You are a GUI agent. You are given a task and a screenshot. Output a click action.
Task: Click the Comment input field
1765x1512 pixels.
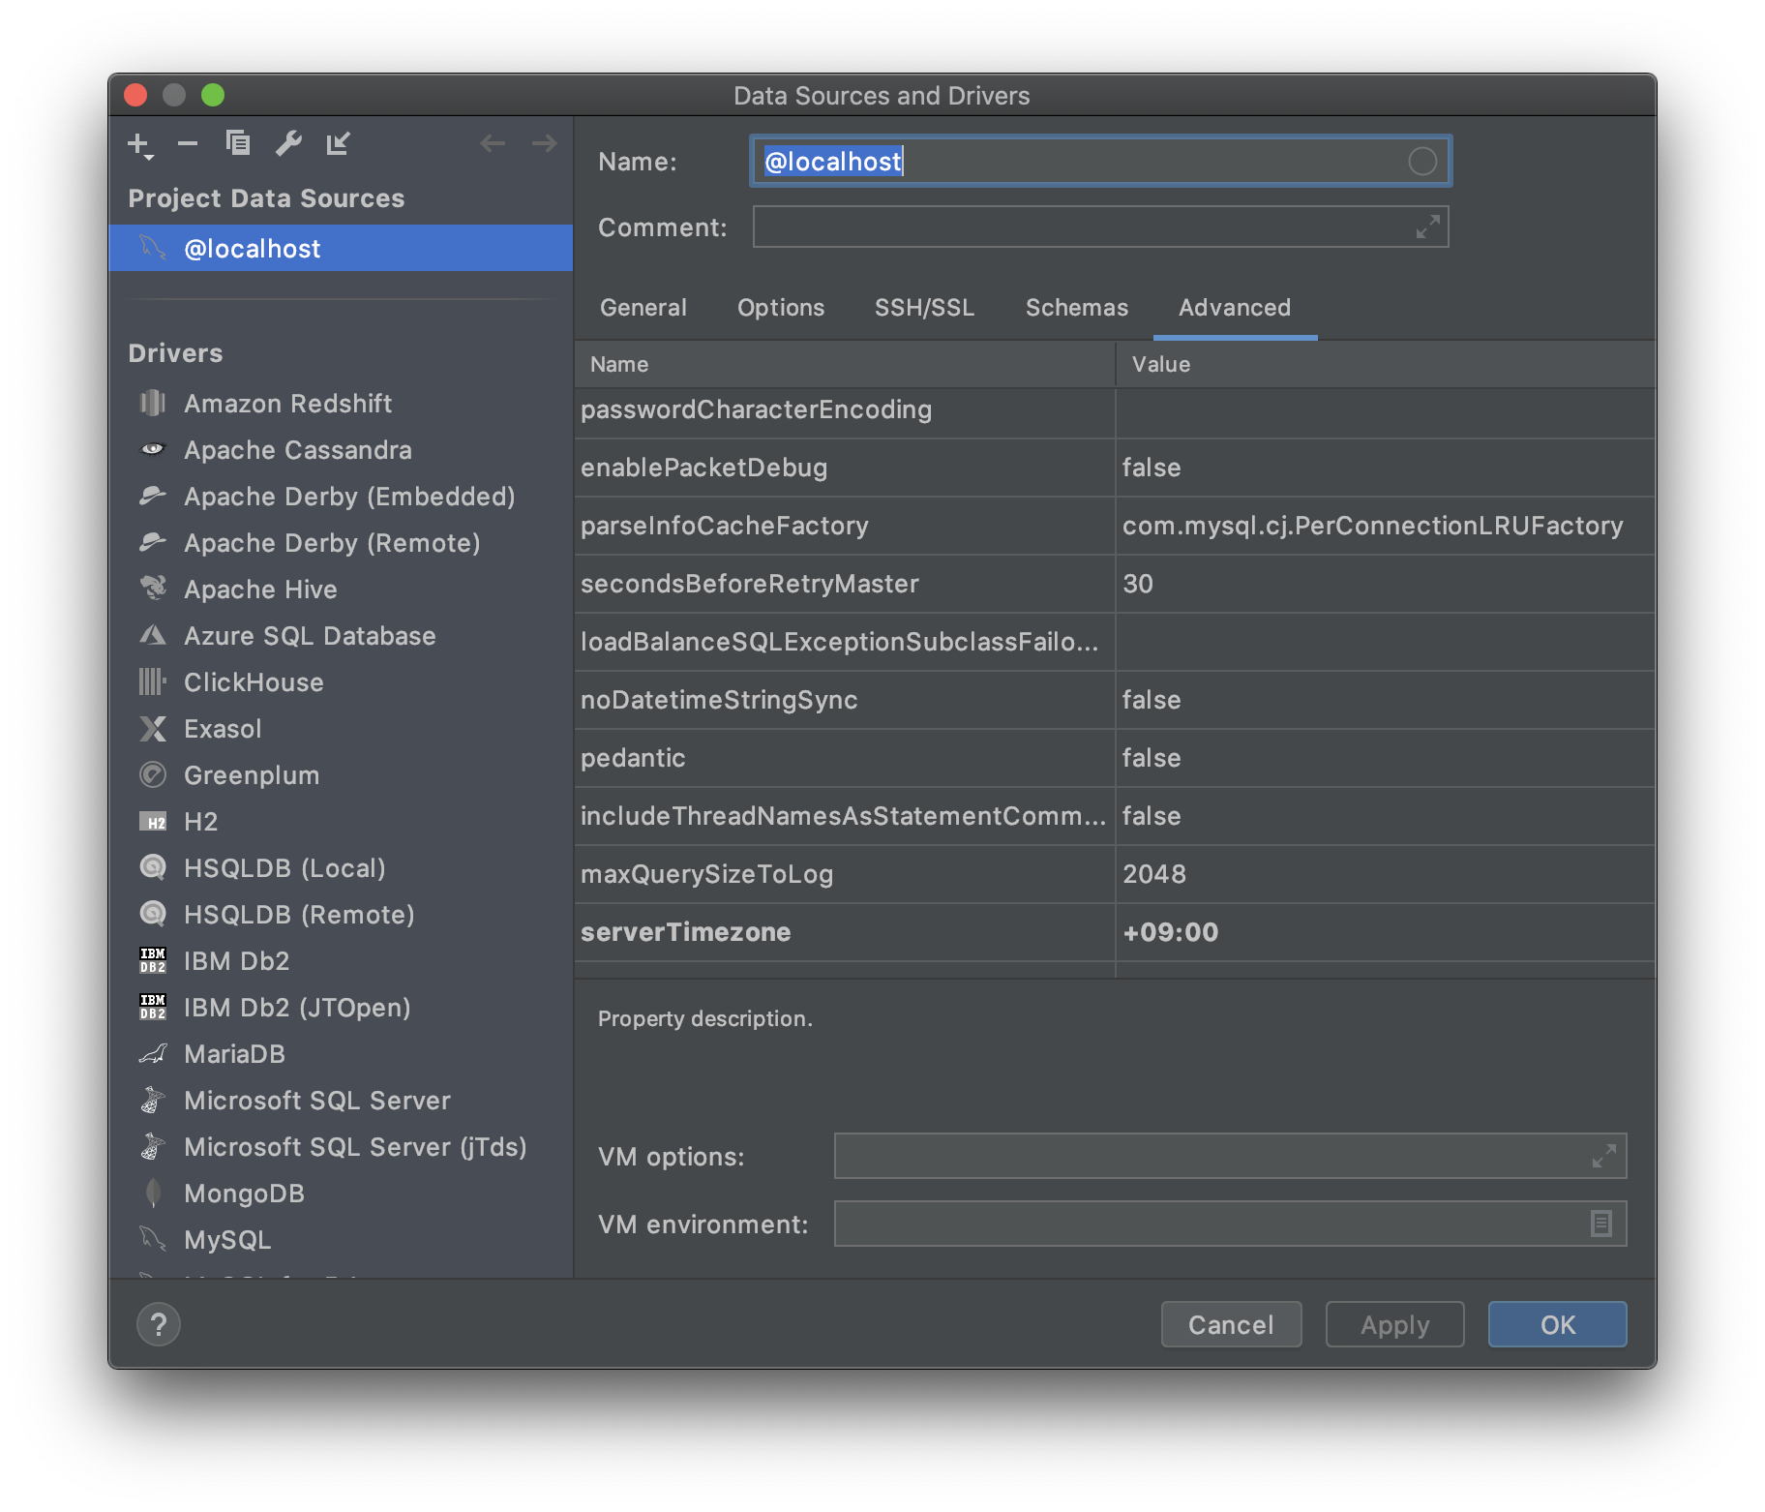tap(1100, 227)
